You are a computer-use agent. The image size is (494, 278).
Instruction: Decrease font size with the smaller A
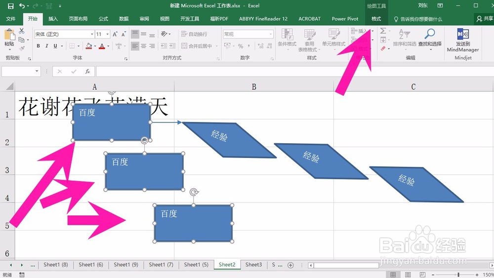(x=123, y=34)
